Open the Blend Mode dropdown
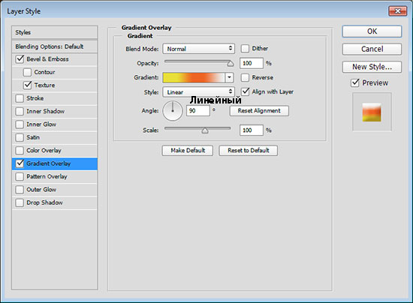This screenshot has height=303, width=413. [x=198, y=49]
